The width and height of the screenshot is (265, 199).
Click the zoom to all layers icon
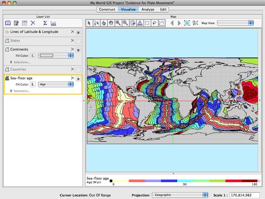(x=187, y=23)
